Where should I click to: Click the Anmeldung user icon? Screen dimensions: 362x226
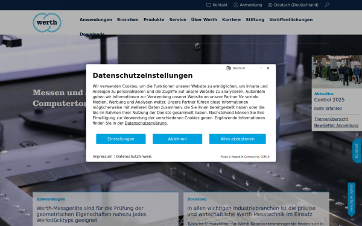(236, 5)
